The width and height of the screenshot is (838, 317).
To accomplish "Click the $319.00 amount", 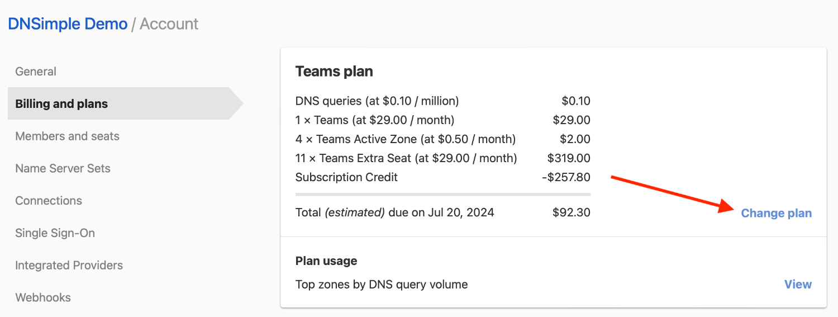I will coord(569,158).
